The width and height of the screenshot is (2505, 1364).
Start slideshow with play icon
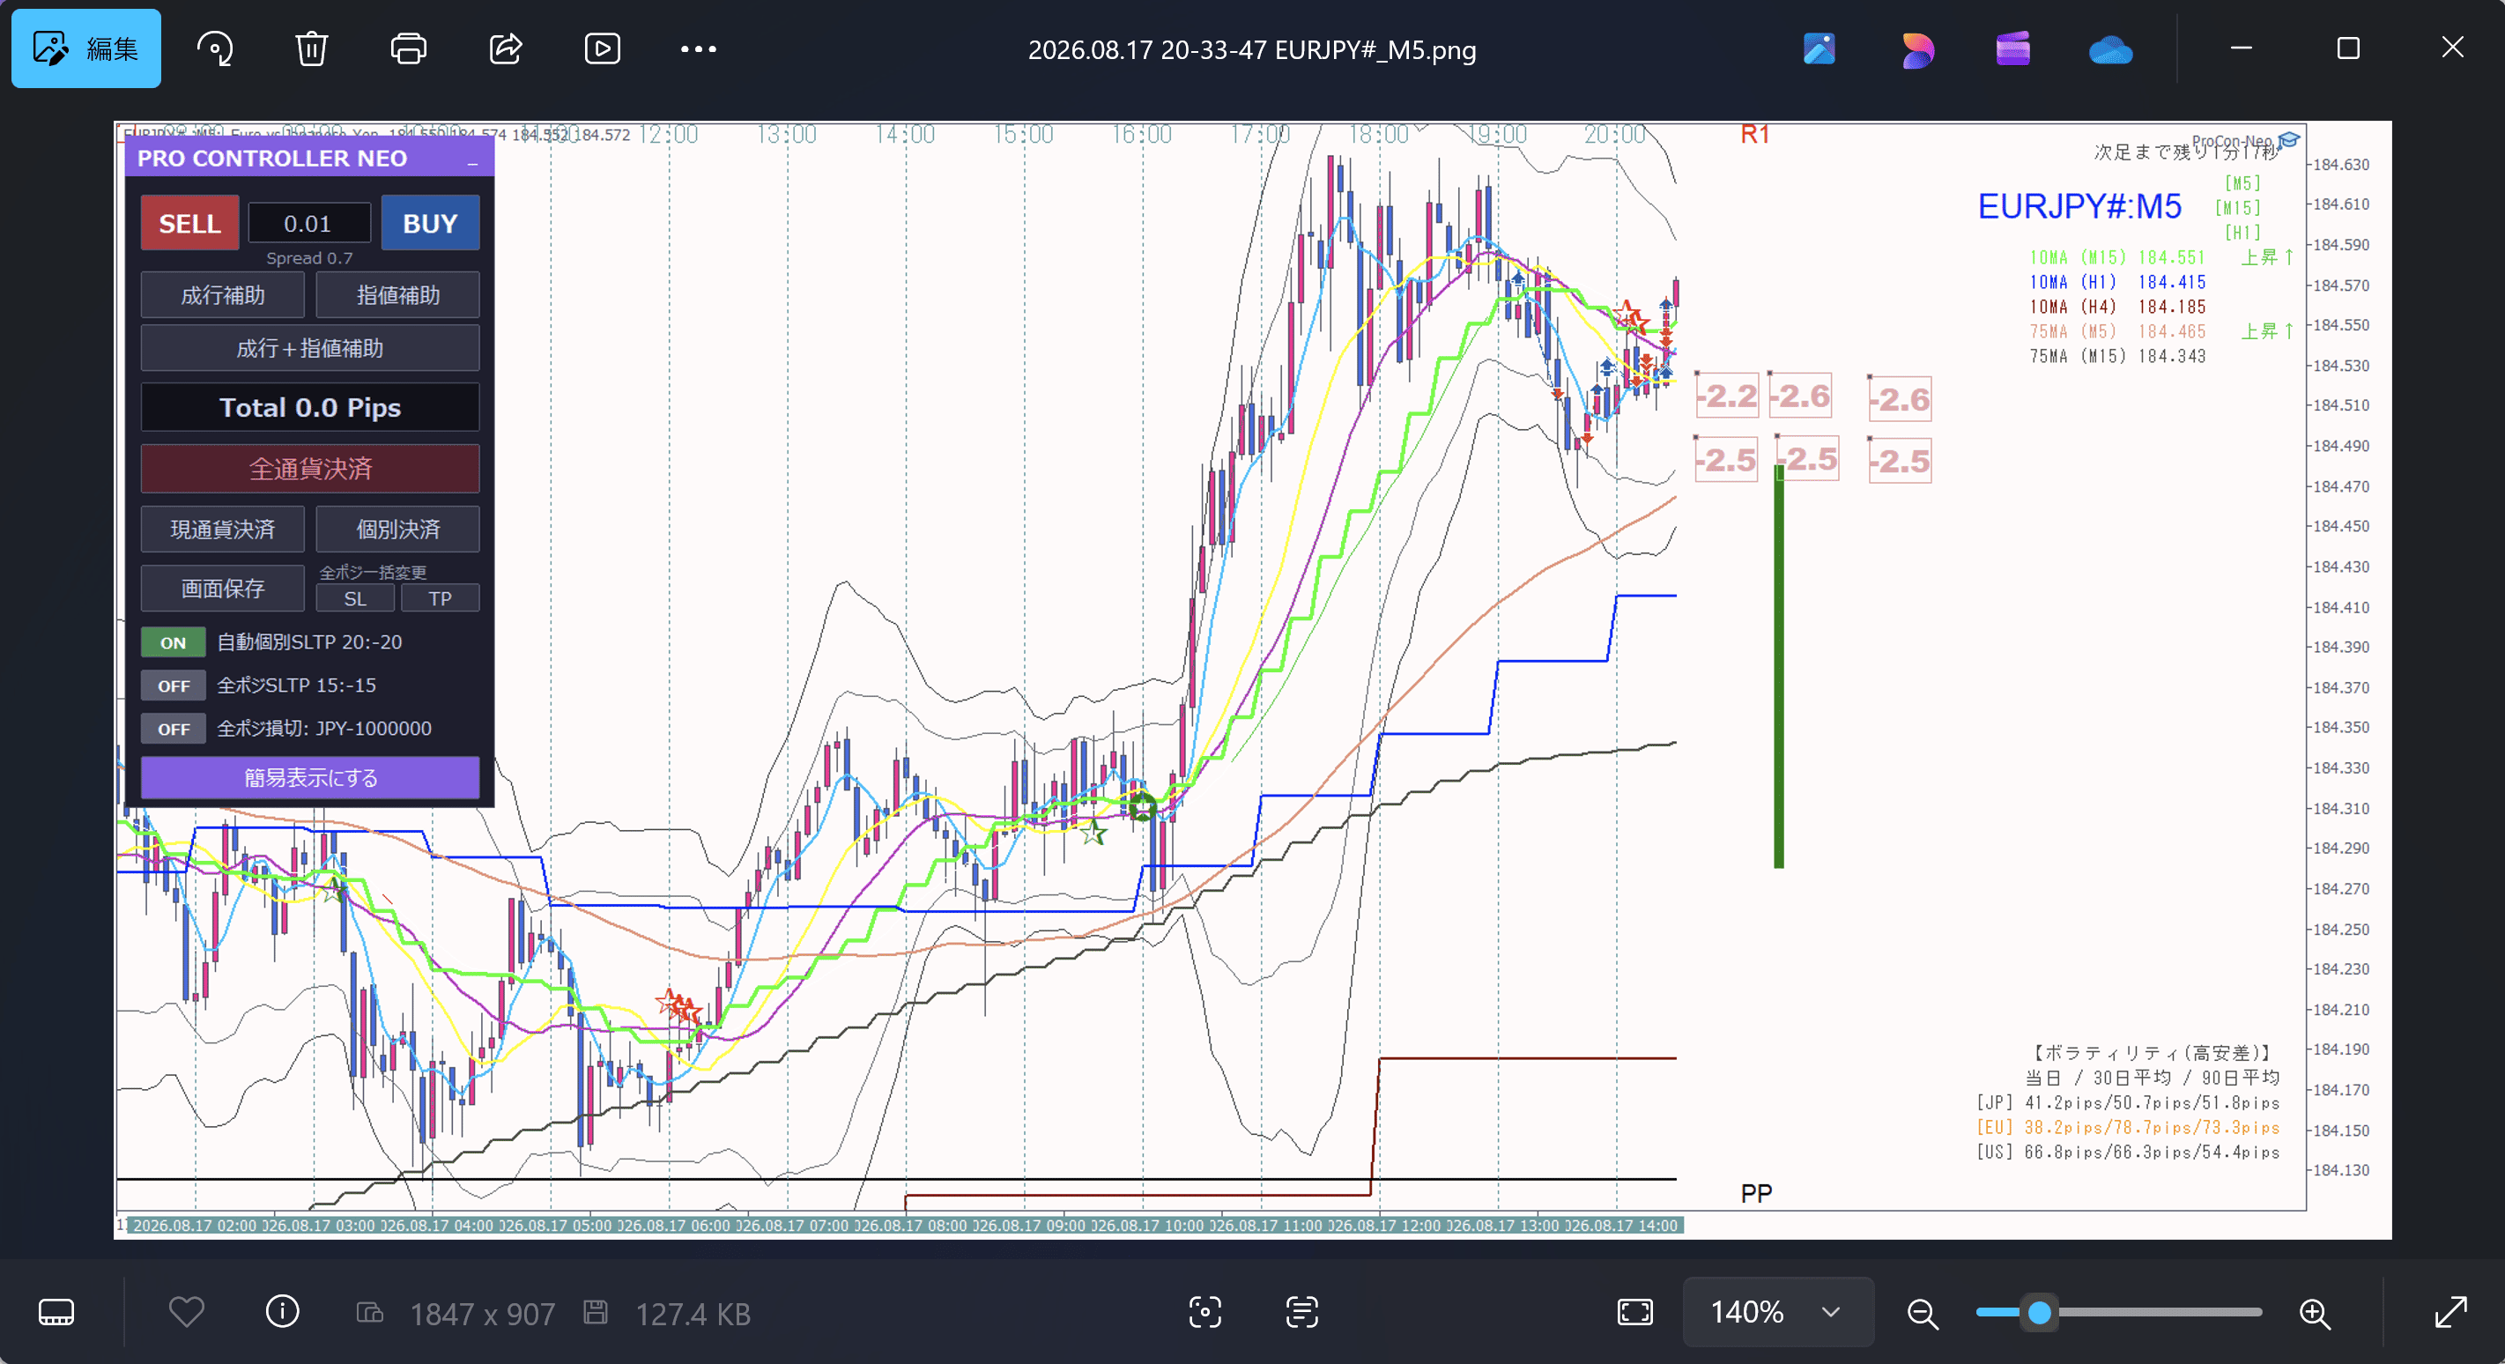click(602, 48)
